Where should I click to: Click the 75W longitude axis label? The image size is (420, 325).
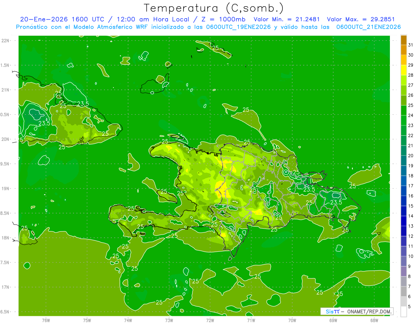coord(87,320)
